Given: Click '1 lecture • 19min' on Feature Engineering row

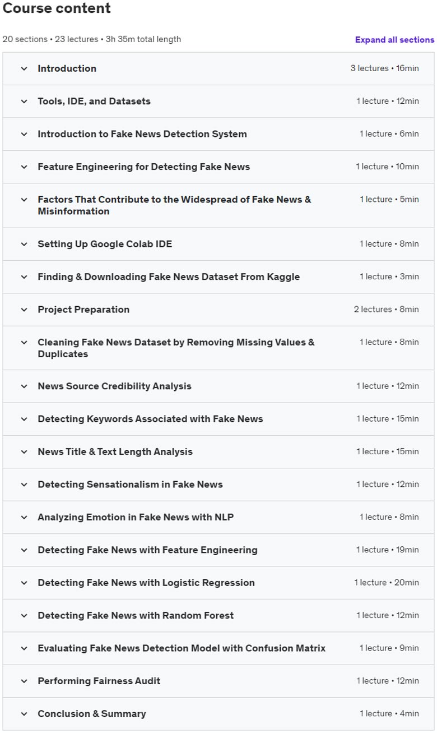Looking at the screenshot, I should click(x=387, y=550).
